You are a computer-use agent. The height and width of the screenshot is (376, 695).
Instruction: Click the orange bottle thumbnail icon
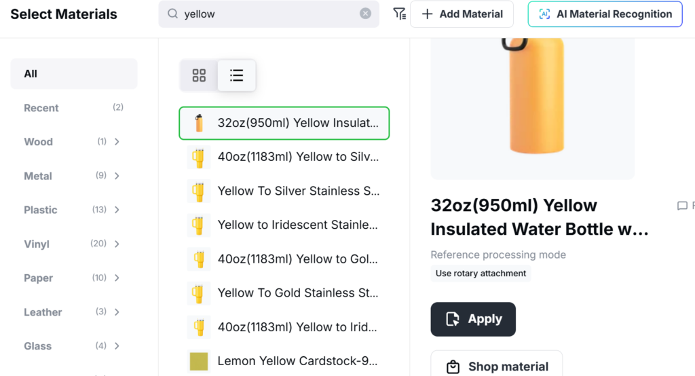tap(199, 123)
